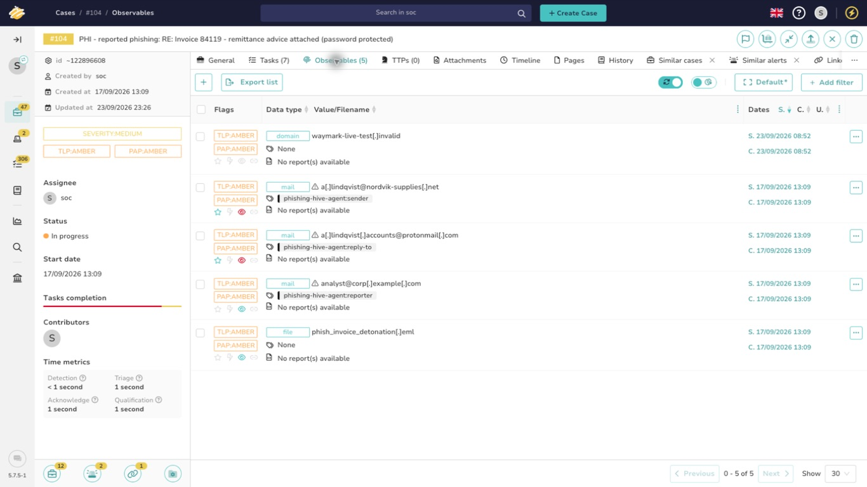The width and height of the screenshot is (867, 487).
Task: Open the chat bubble icon above version number
Action: click(17, 458)
